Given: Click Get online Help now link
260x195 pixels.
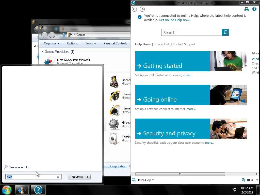Looking at the screenshot, I should click(174, 20).
